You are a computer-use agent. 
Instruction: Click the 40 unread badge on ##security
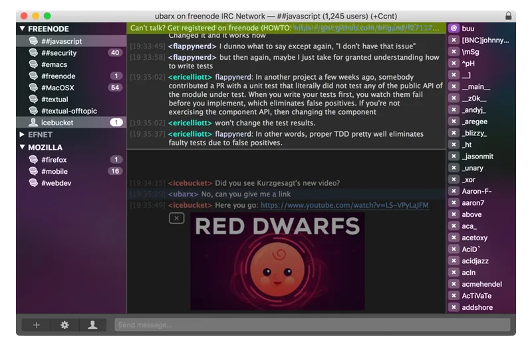pyautogui.click(x=115, y=53)
